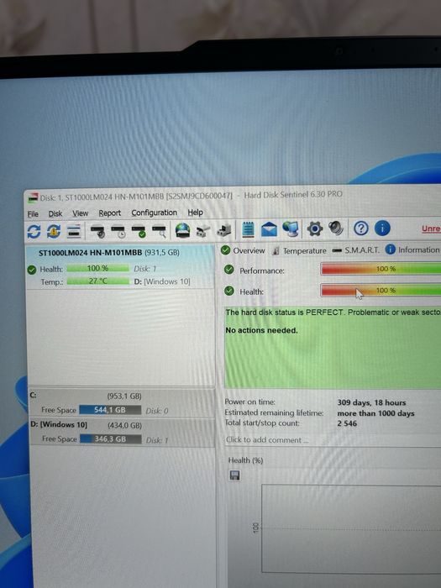Click the floppy save icon under Health (%)

[x=234, y=476]
